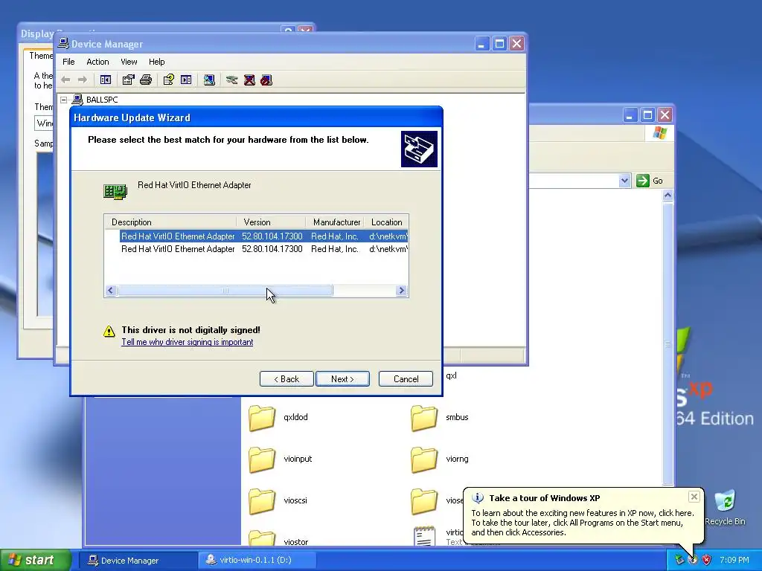Image resolution: width=762 pixels, height=571 pixels.
Task: Cancel the Hardware Update Wizard
Action: 406,378
